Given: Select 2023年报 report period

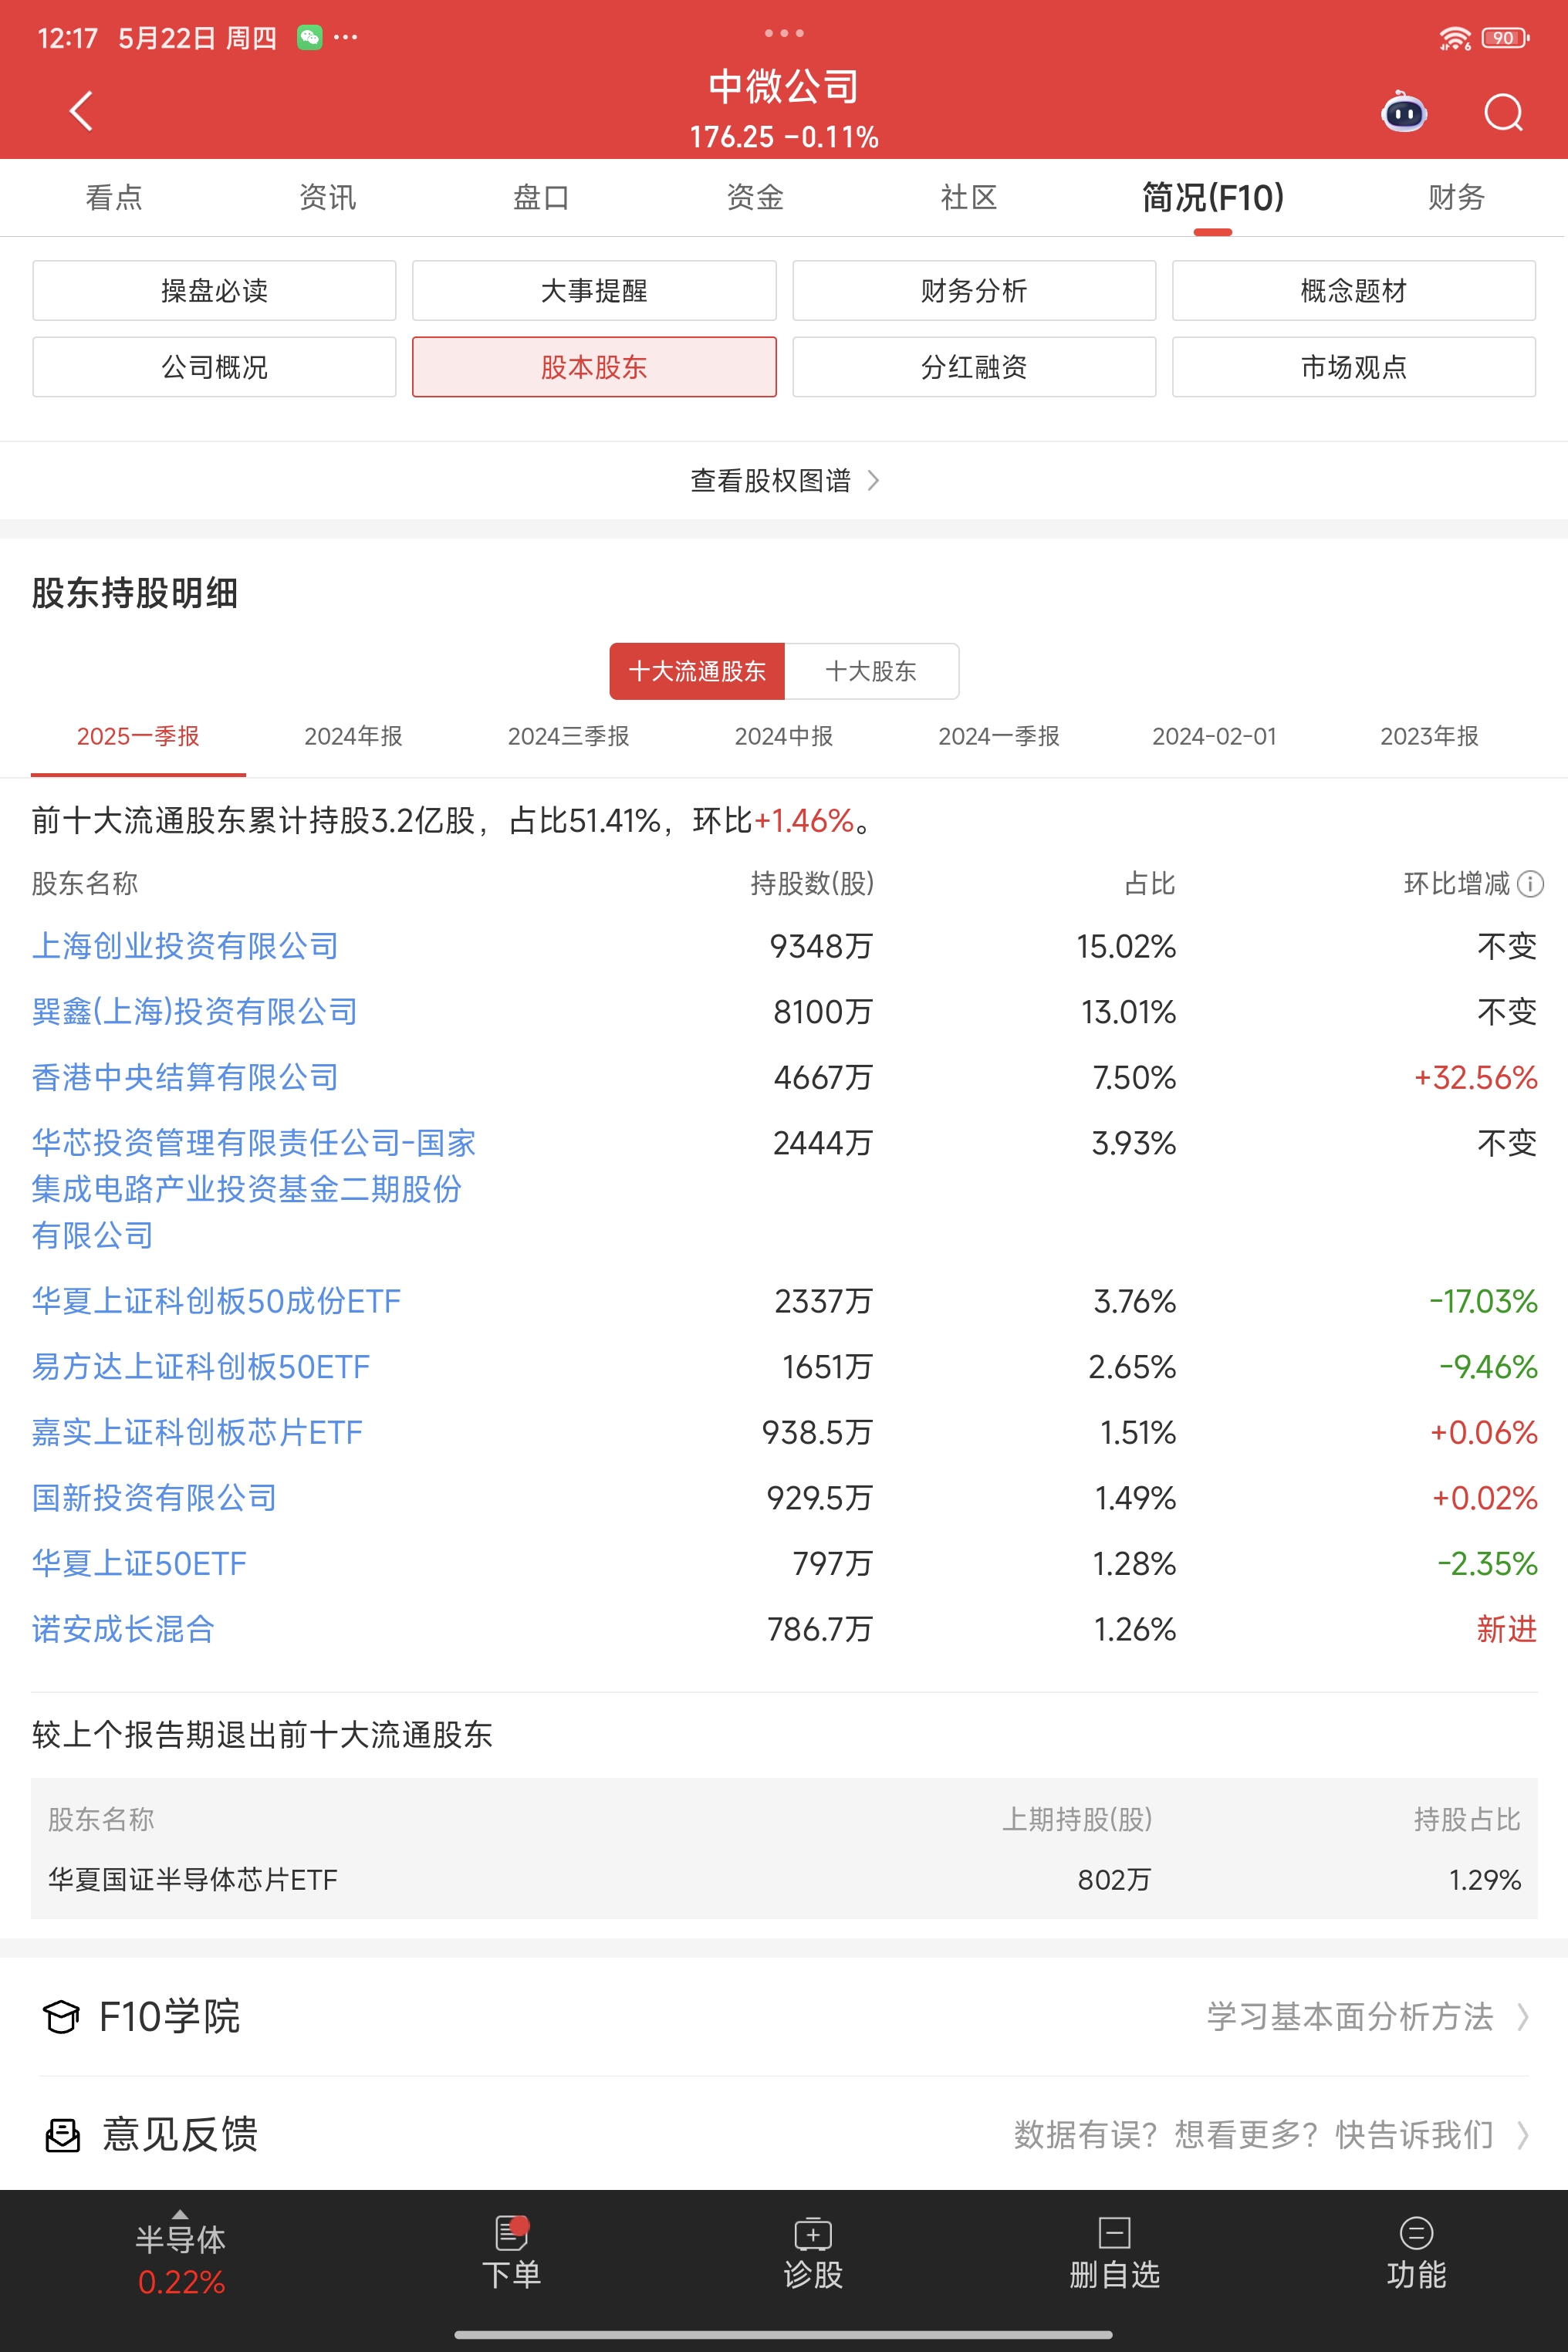Looking at the screenshot, I should tap(1429, 736).
